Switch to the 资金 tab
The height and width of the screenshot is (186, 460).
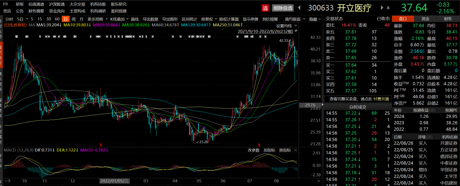pyautogui.click(x=425, y=19)
